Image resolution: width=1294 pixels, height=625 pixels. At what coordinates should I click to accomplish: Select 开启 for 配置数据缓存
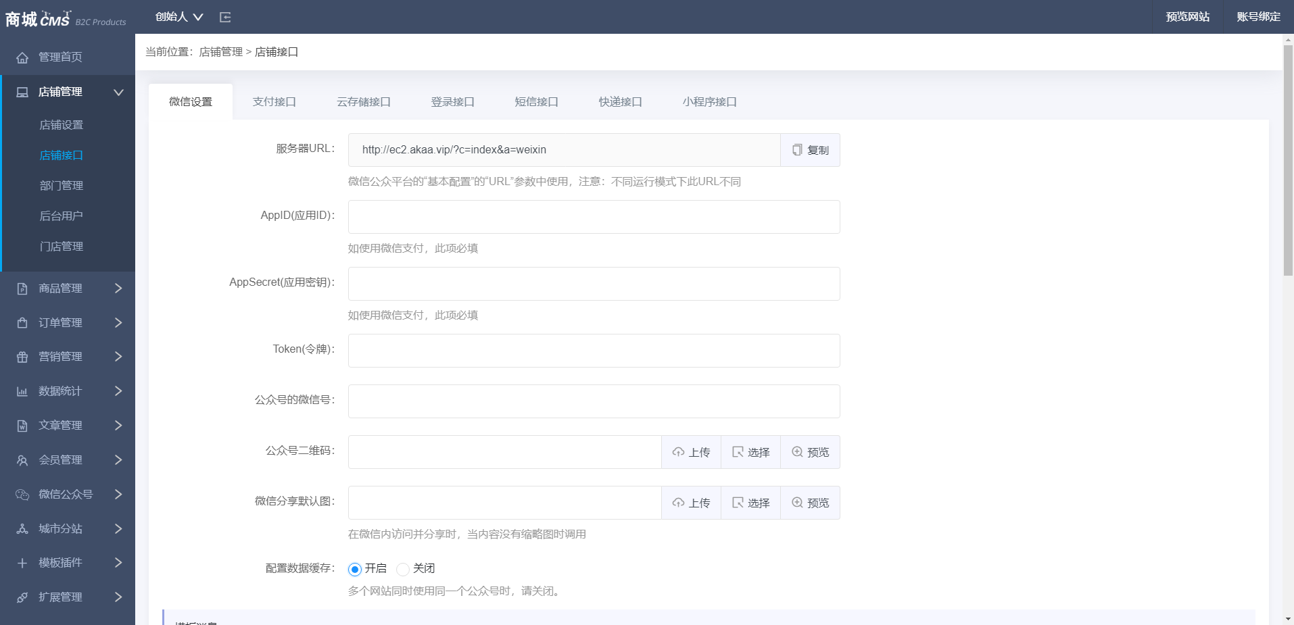click(x=354, y=569)
